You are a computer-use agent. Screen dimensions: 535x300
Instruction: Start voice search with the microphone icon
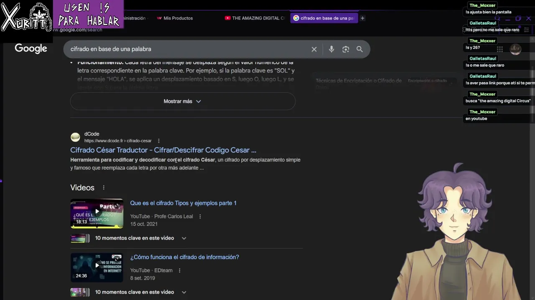[331, 49]
